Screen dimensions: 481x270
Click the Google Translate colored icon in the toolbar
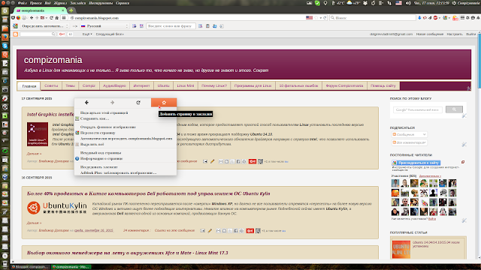pyautogui.click(x=15, y=26)
